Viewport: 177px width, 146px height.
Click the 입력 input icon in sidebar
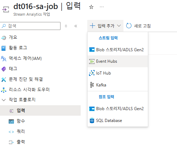click(x=11, y=111)
